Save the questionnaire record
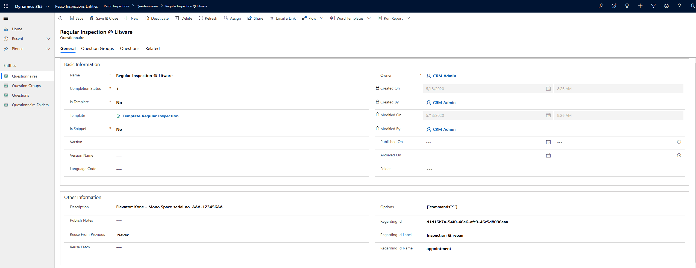The width and height of the screenshot is (696, 268). [x=76, y=18]
